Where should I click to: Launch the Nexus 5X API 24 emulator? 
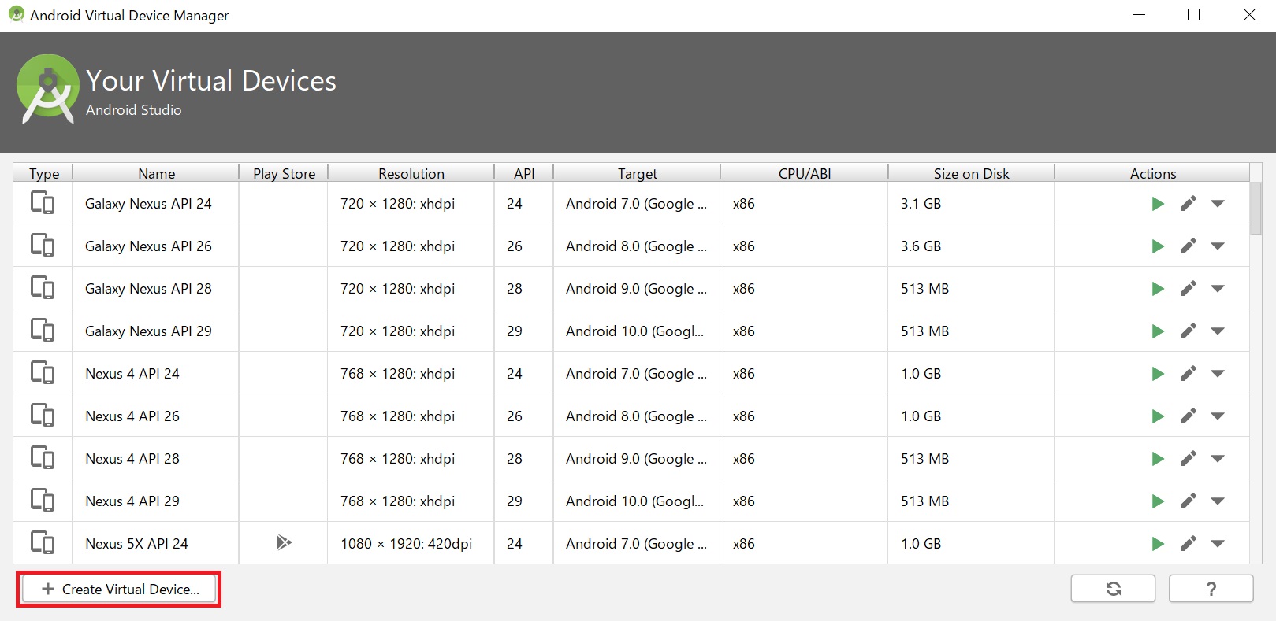click(x=1158, y=544)
